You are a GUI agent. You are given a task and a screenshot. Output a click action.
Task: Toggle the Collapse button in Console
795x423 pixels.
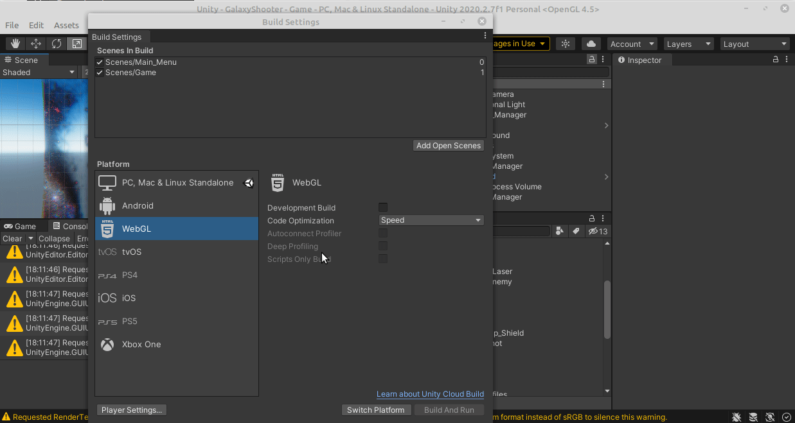coord(55,238)
